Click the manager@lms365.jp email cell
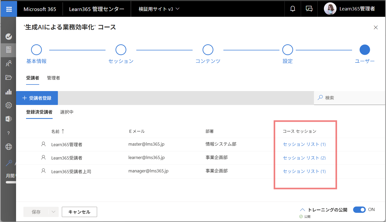The height and width of the screenshot is (222, 386). [148, 171]
